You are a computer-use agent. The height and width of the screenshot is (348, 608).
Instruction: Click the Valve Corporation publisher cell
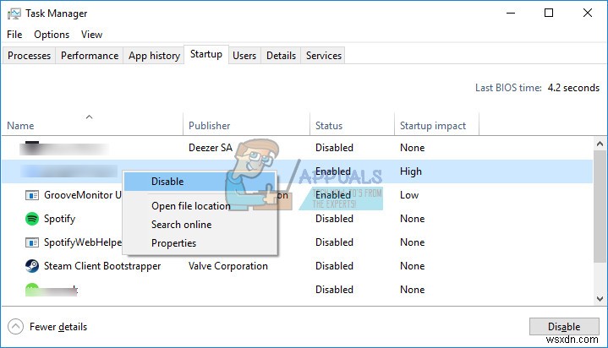click(x=228, y=266)
